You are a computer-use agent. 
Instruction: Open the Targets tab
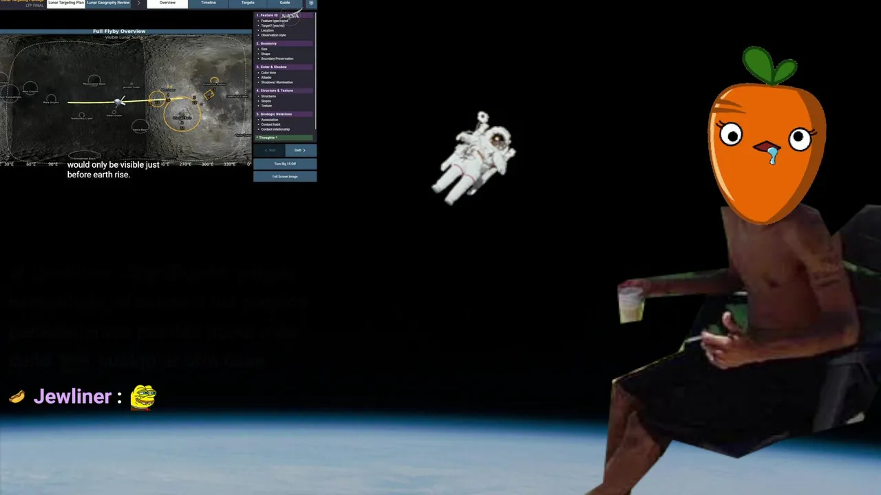click(x=248, y=3)
